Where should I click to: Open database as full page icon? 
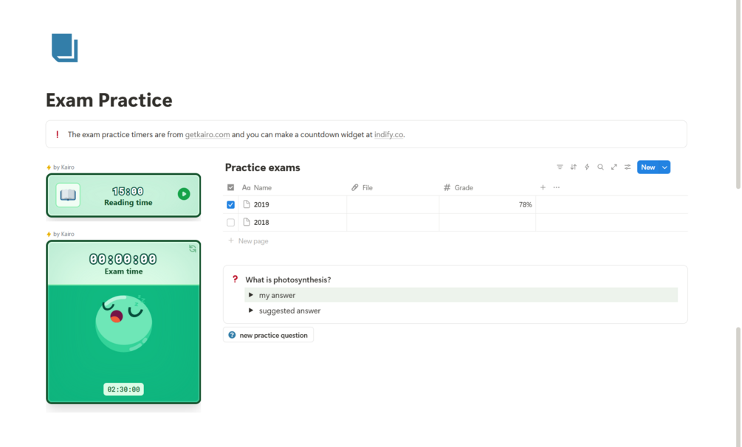pos(614,167)
